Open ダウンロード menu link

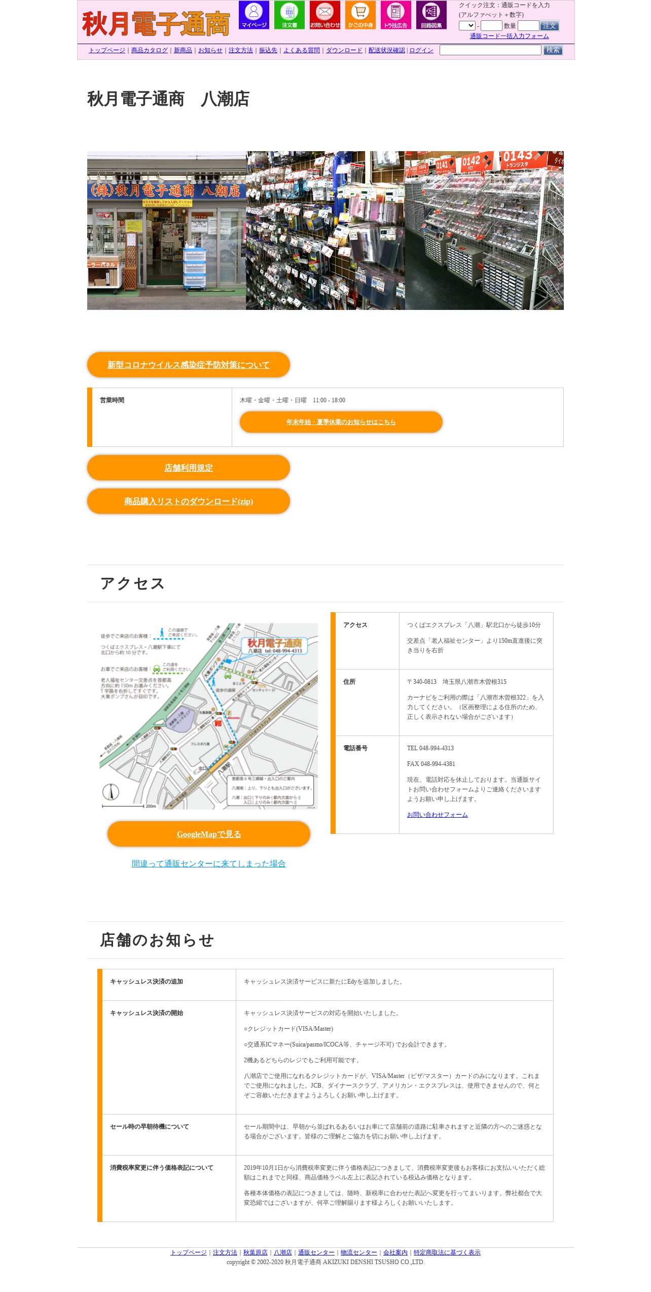click(x=344, y=50)
